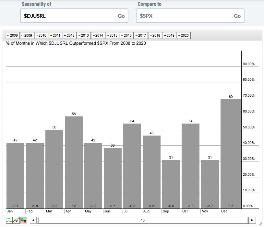Toggle the 2014 year legend button

point(97,35)
